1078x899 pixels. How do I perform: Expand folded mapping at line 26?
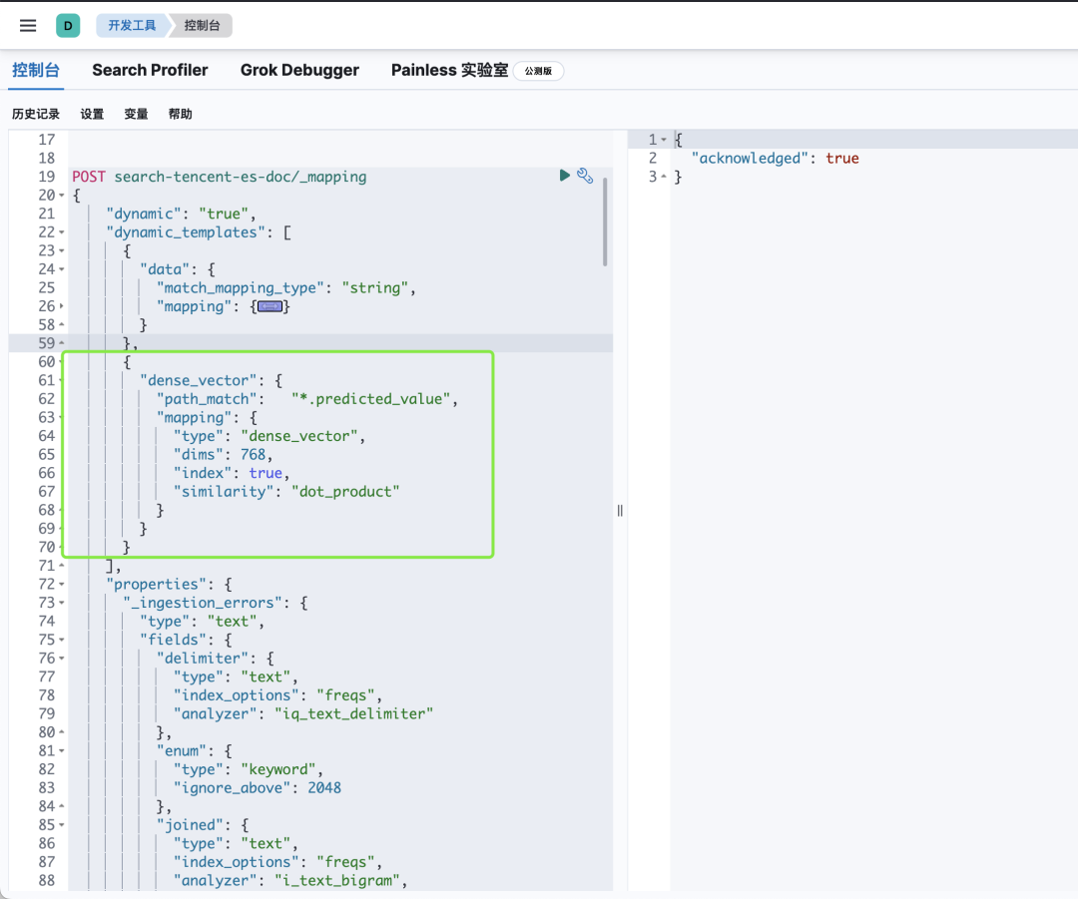[x=62, y=307]
